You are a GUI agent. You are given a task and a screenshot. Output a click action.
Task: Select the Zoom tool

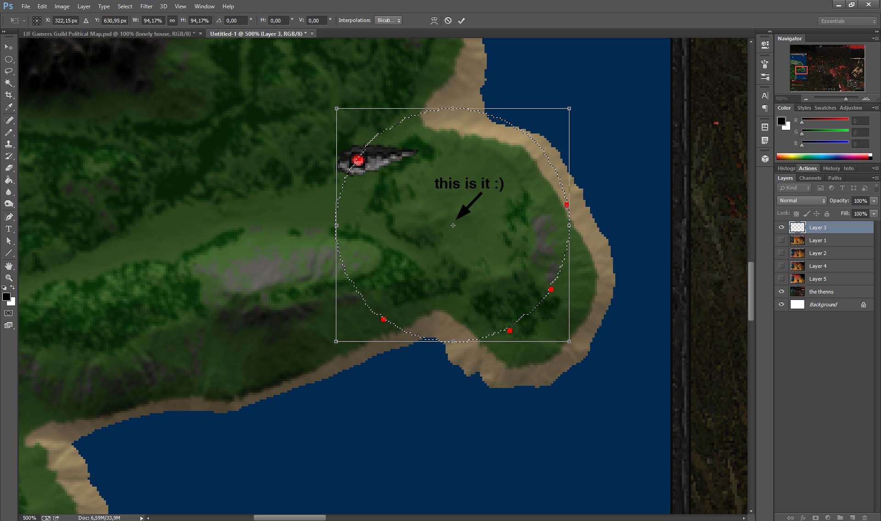tap(9, 278)
